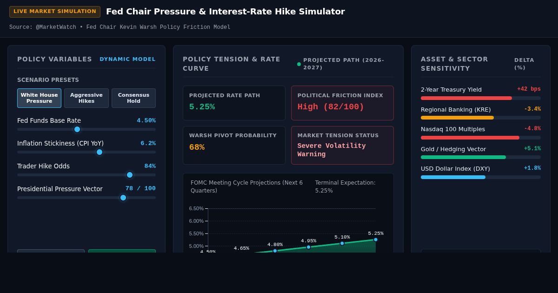Click the Fed Chair Pressure simulator page title
This screenshot has height=293, width=558.
click(x=226, y=12)
